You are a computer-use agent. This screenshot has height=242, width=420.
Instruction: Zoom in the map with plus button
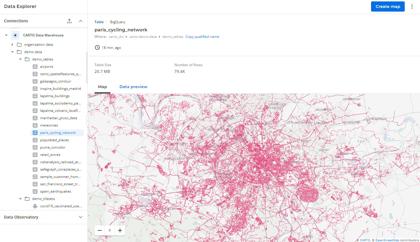pos(120,230)
